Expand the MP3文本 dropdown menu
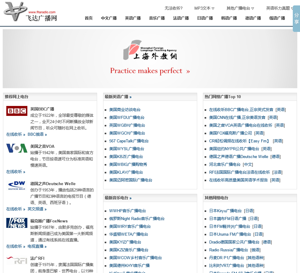300x273 pixels. tap(204, 8)
